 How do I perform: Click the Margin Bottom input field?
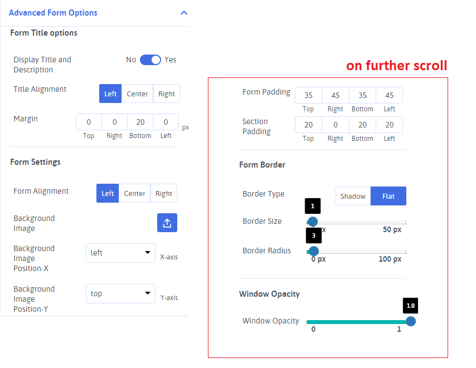click(140, 122)
